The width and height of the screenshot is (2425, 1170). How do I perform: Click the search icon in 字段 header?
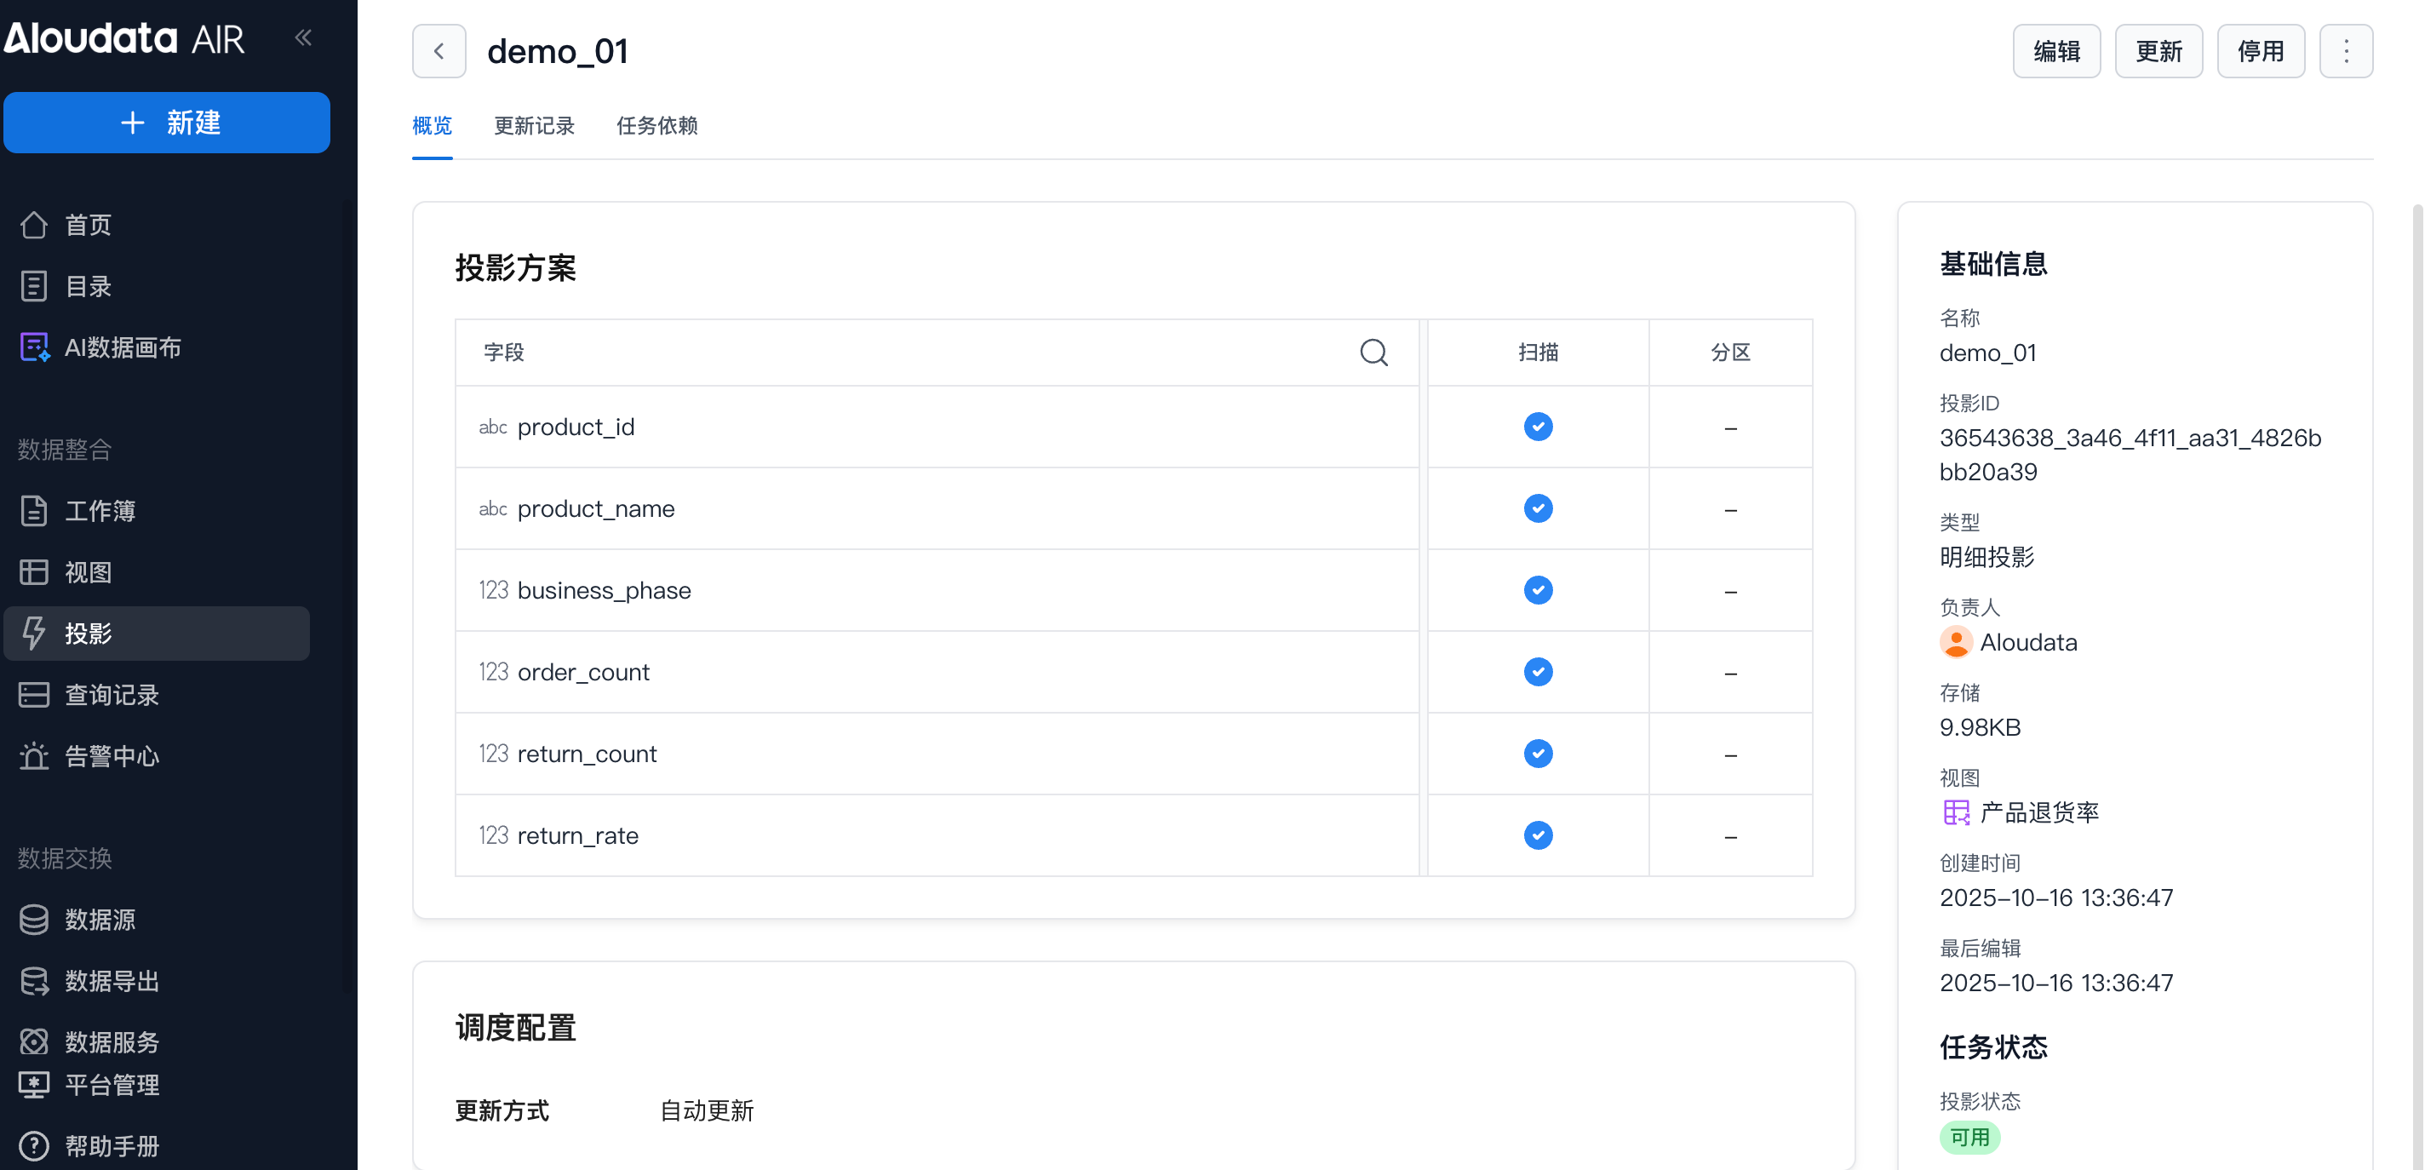(1373, 352)
